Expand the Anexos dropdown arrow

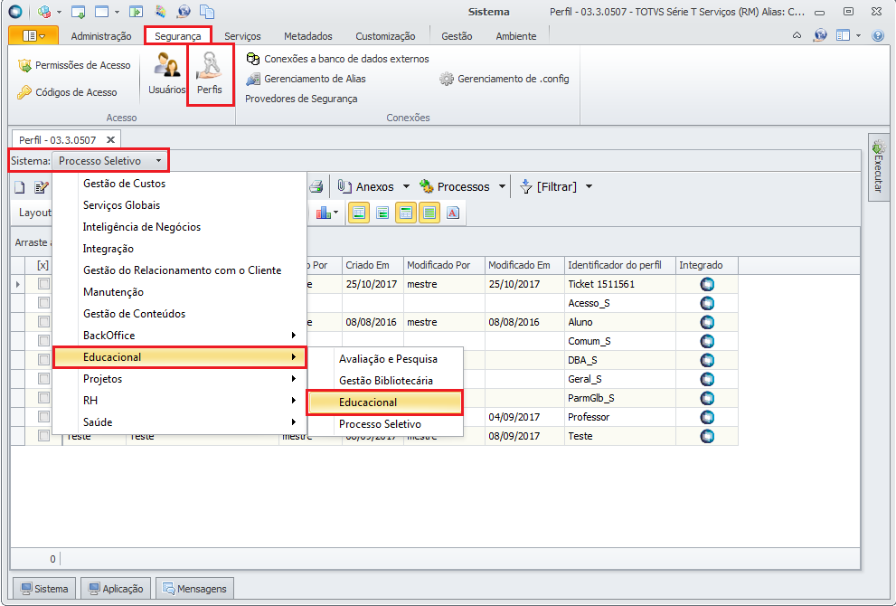406,186
